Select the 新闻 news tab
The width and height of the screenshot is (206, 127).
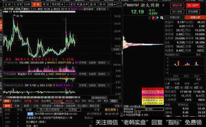pyautogui.click(x=26, y=106)
